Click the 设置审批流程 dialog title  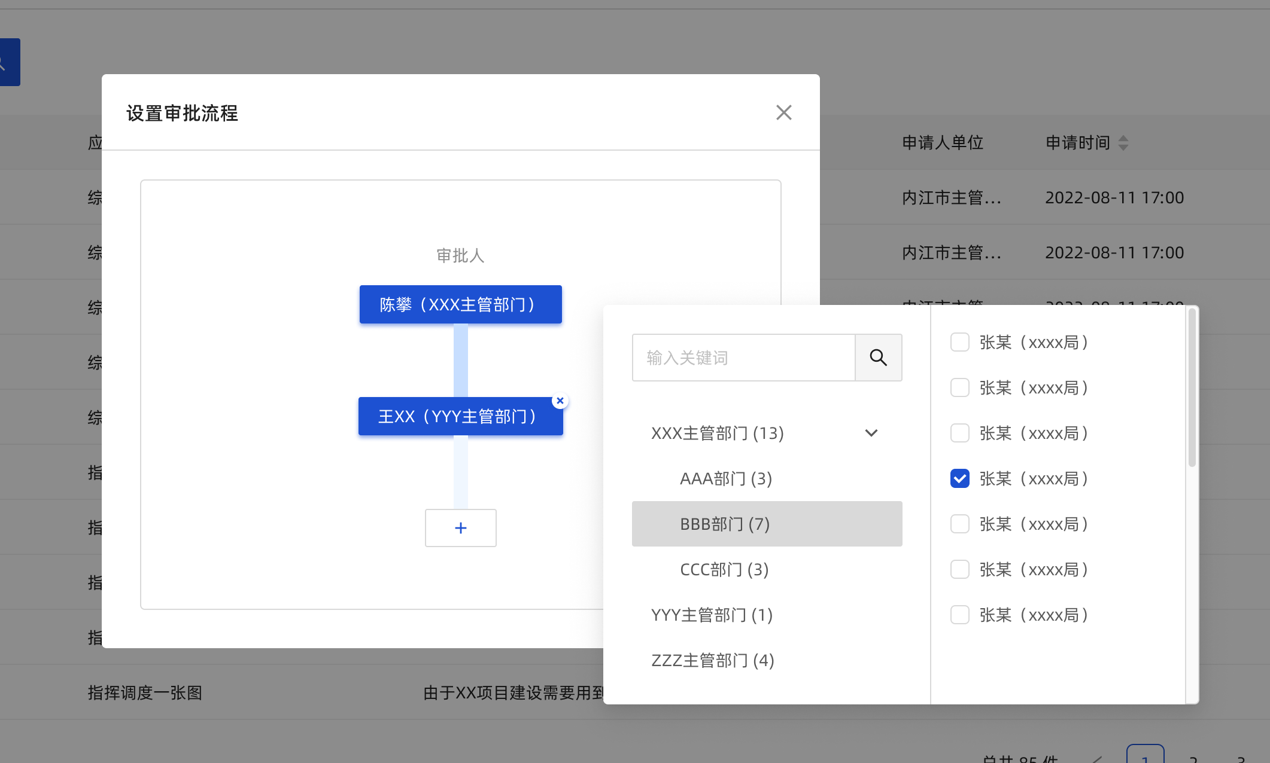(x=182, y=113)
